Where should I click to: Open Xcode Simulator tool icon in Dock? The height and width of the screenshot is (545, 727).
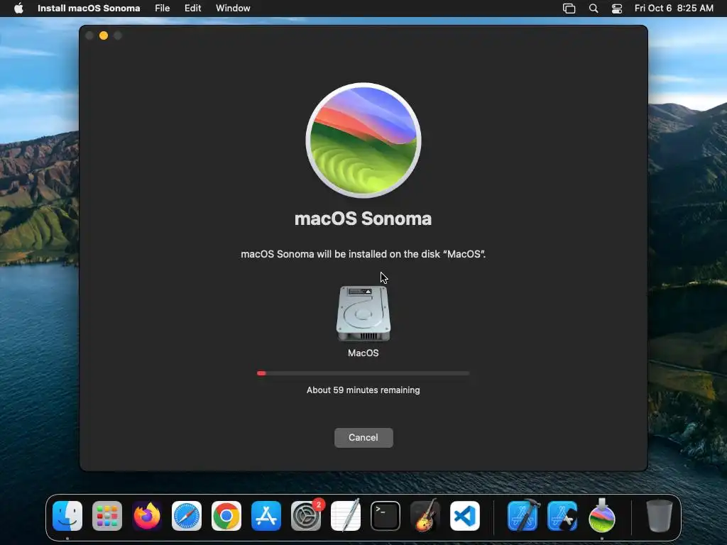[x=562, y=516]
